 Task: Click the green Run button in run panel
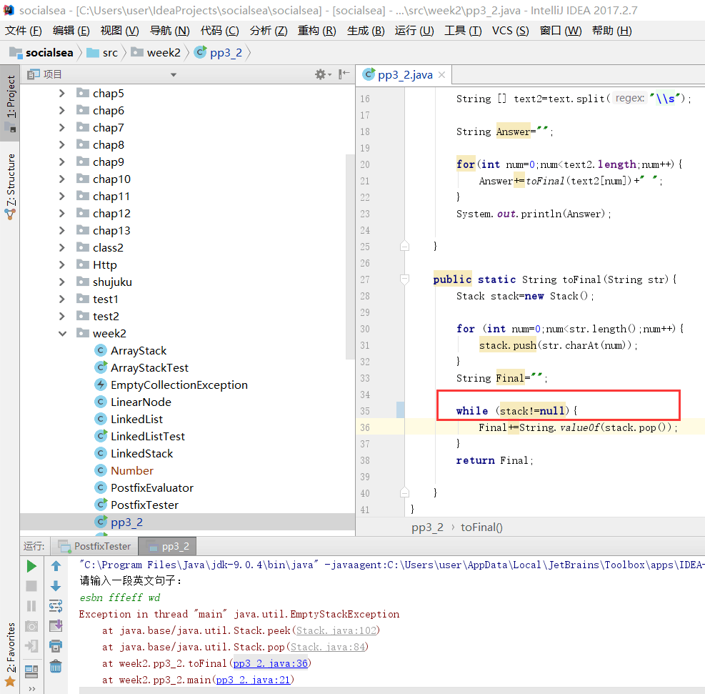click(31, 566)
